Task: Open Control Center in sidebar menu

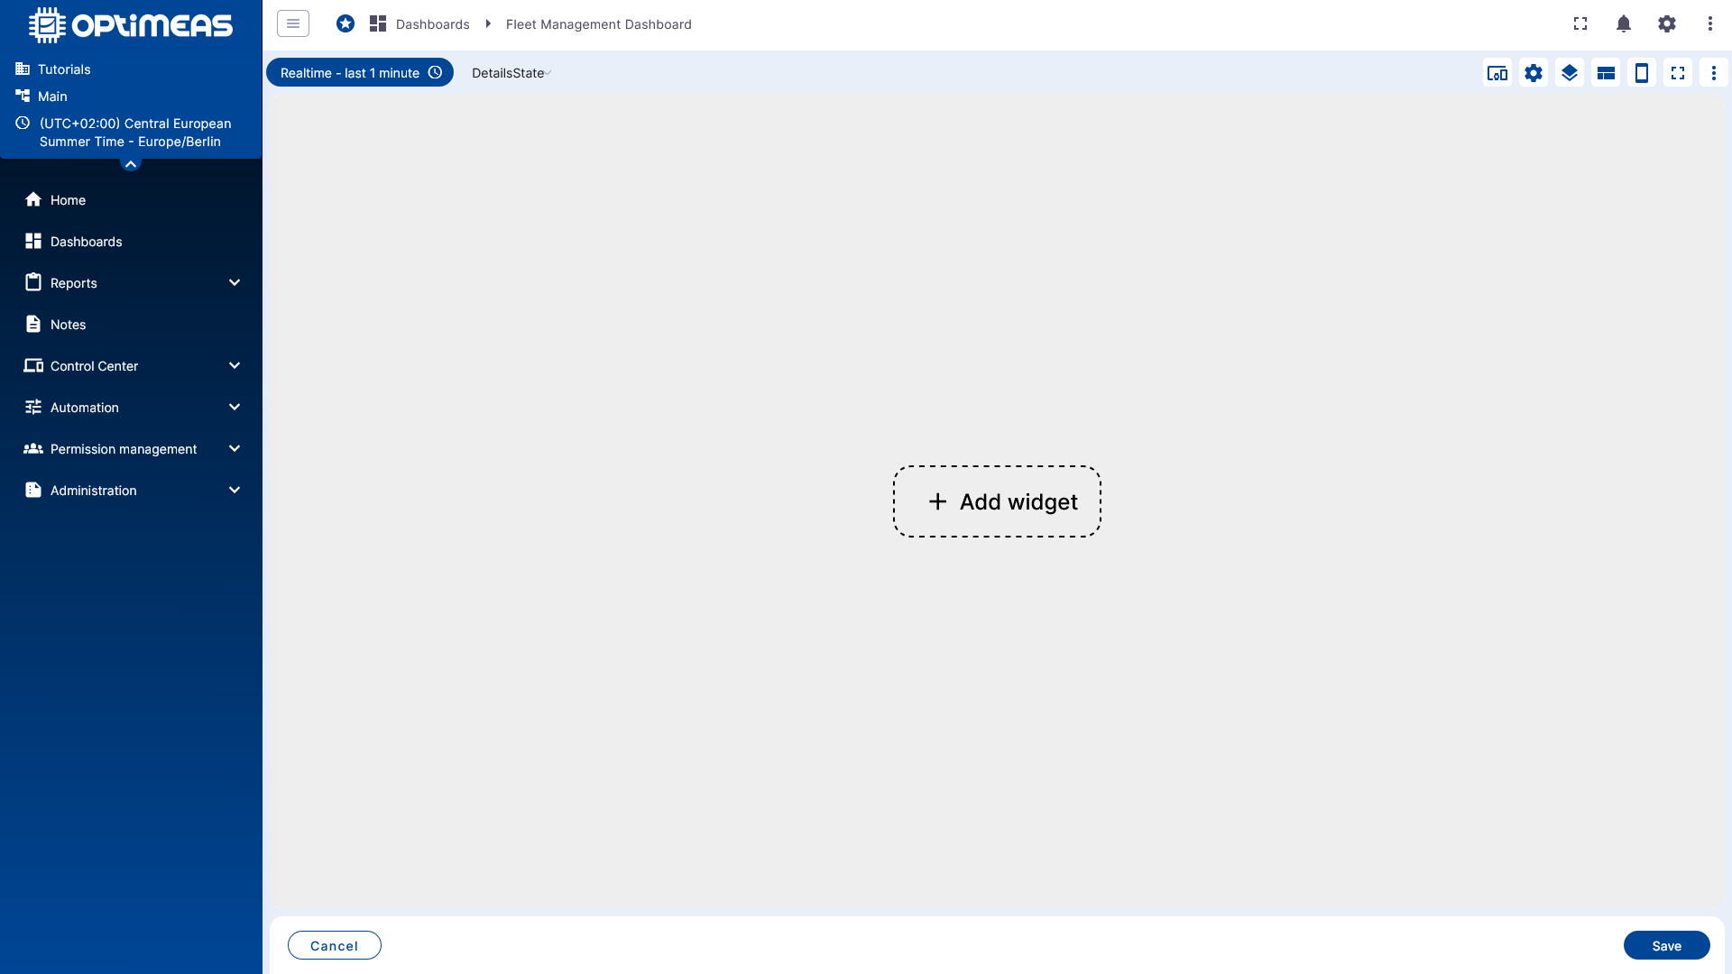Action: tap(131, 366)
